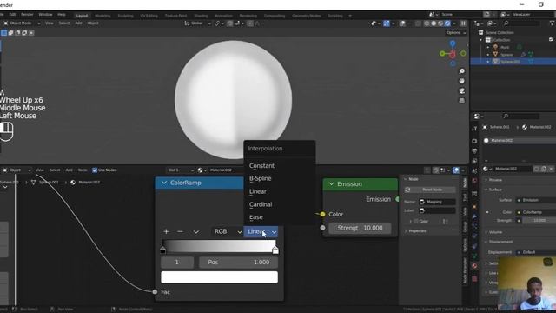556x313 pixels.
Task: Open the Node sidebar tab
Action: pyautogui.click(x=465, y=183)
